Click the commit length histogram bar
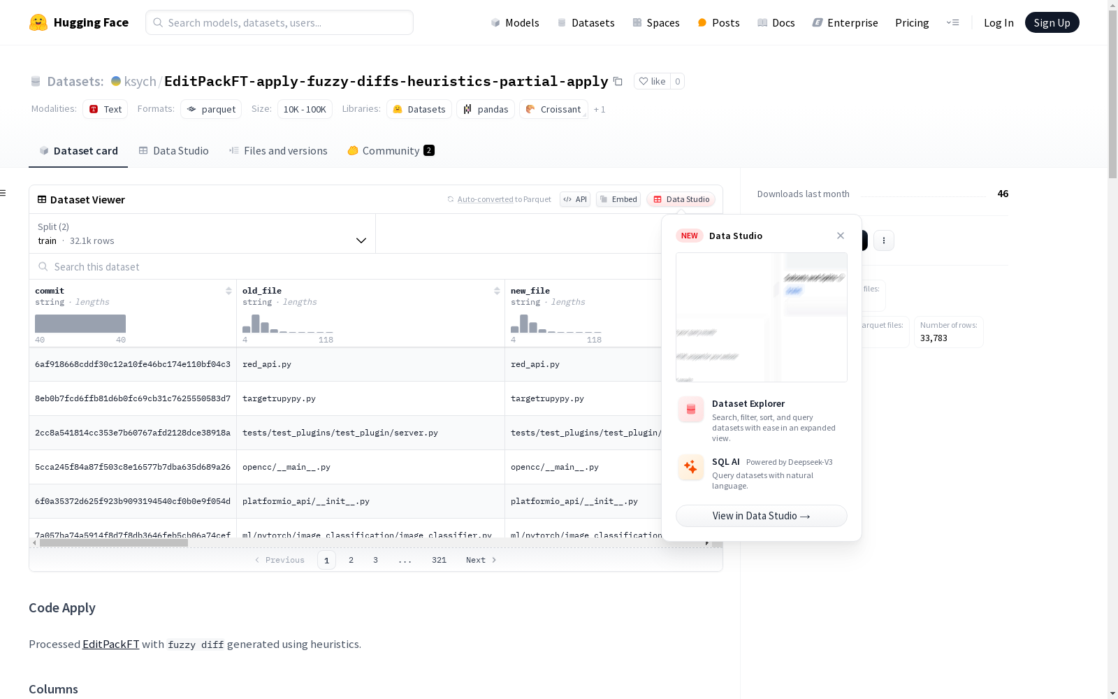Viewport: 1118px width, 699px height. (80, 324)
